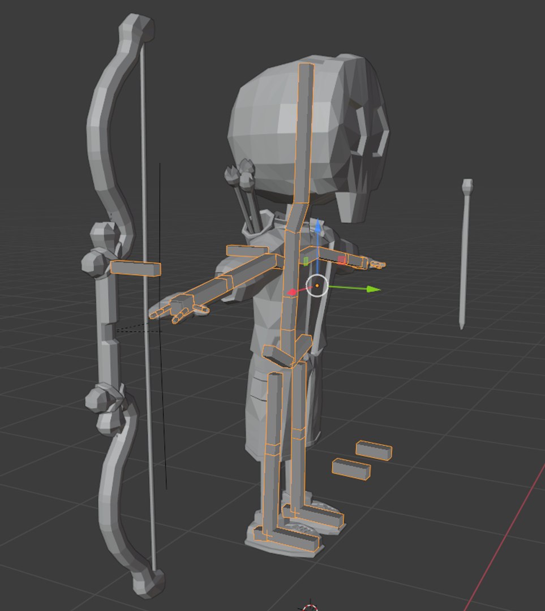Click the green Y-axis gizmo arrow
This screenshot has height=611, width=545.
coord(374,289)
